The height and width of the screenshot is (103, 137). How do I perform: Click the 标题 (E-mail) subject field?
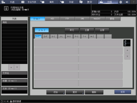point(14,83)
